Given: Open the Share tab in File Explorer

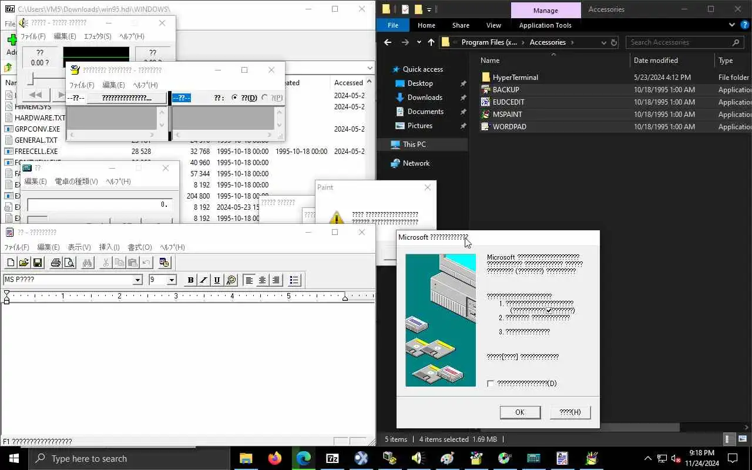Looking at the screenshot, I should coord(461,25).
